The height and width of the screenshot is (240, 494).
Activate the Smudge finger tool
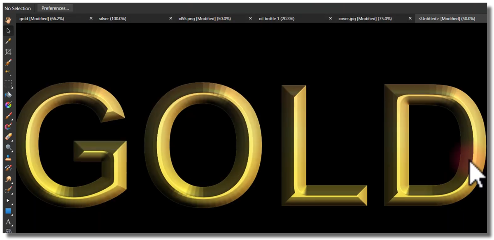click(x=8, y=179)
